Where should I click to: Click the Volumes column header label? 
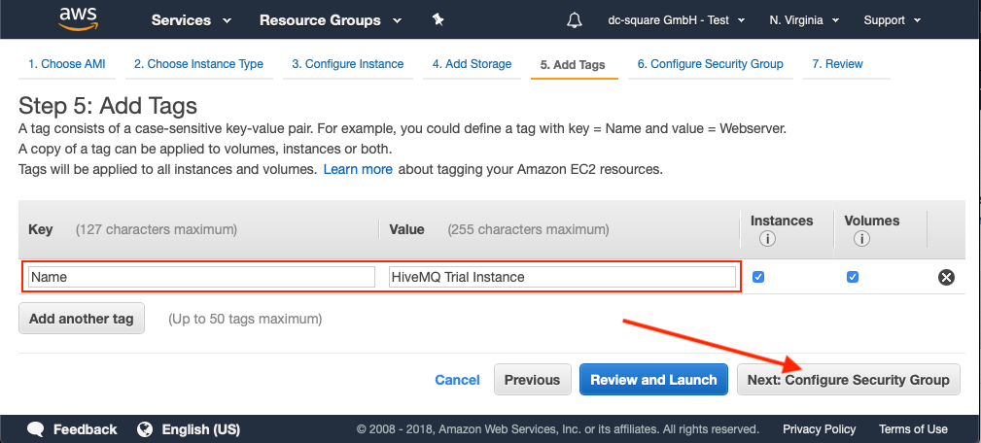(871, 221)
